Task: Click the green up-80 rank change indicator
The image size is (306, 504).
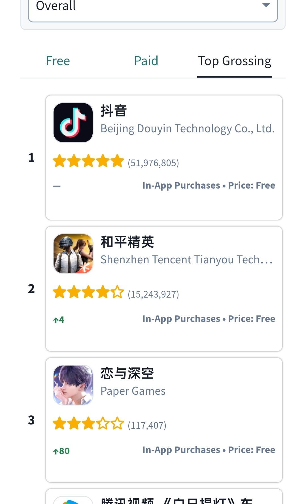Action: pos(61,451)
